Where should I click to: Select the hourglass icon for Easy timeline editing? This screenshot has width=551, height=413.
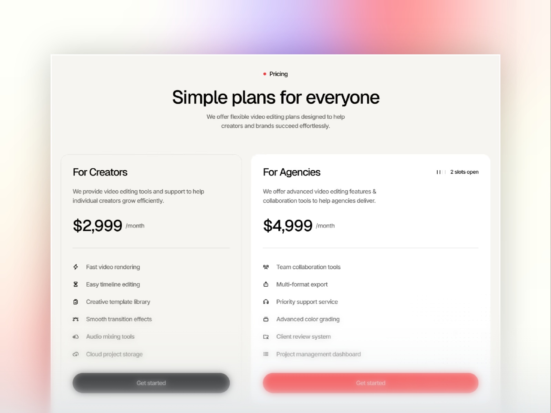pyautogui.click(x=76, y=284)
